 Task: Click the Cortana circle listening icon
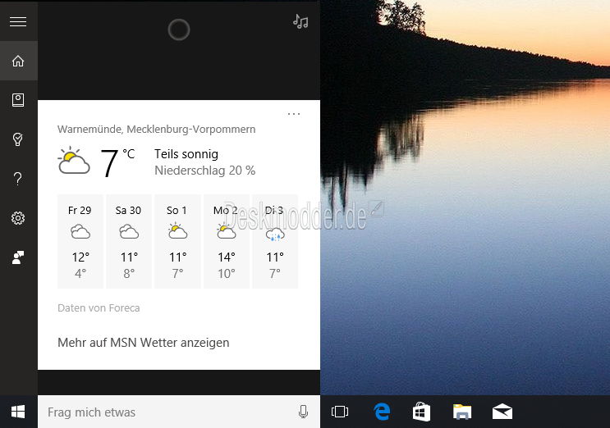click(179, 30)
